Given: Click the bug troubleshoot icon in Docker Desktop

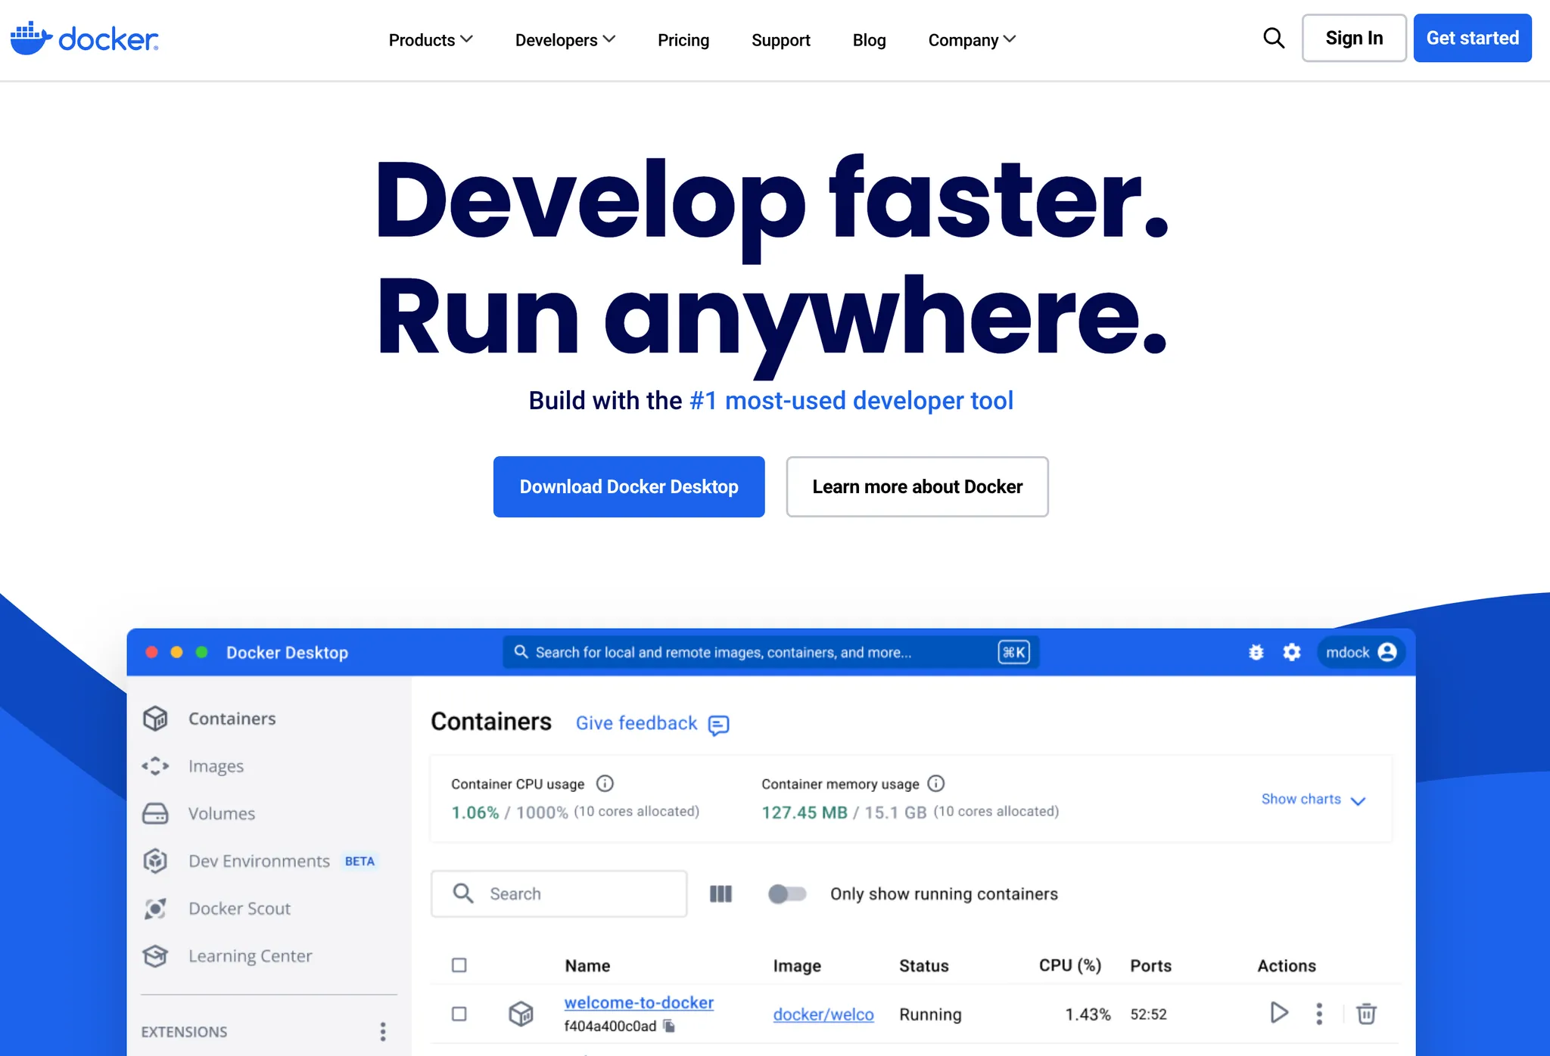Looking at the screenshot, I should pos(1256,652).
